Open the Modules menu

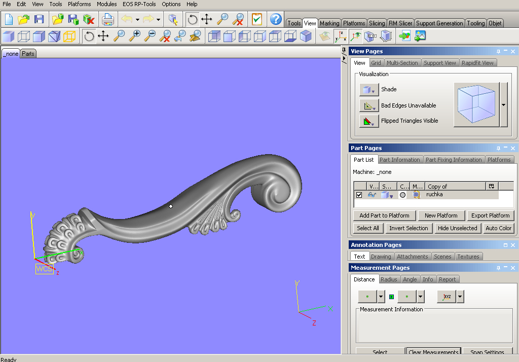point(106,4)
